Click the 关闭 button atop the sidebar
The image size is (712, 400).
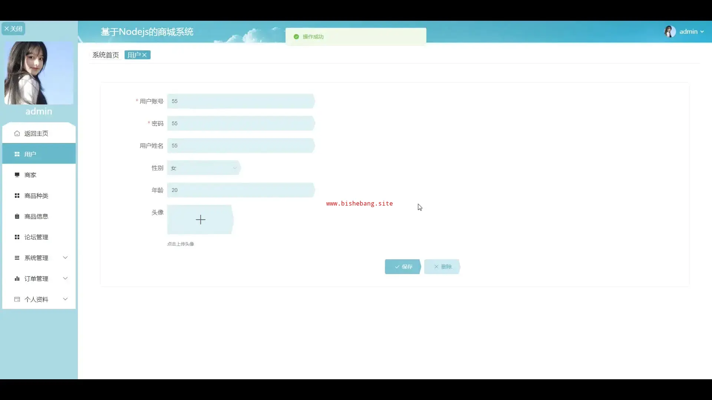pos(13,29)
